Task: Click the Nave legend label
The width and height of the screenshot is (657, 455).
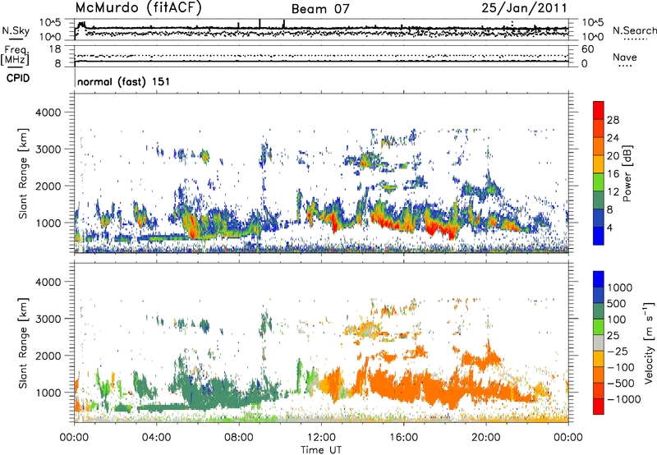Action: click(x=625, y=57)
